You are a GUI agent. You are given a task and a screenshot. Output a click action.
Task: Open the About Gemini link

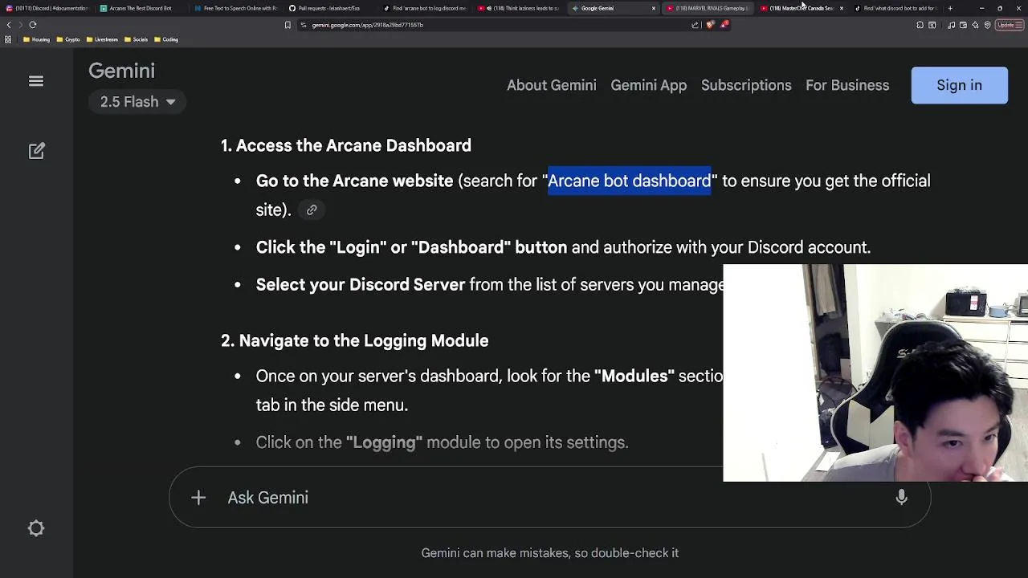click(552, 85)
